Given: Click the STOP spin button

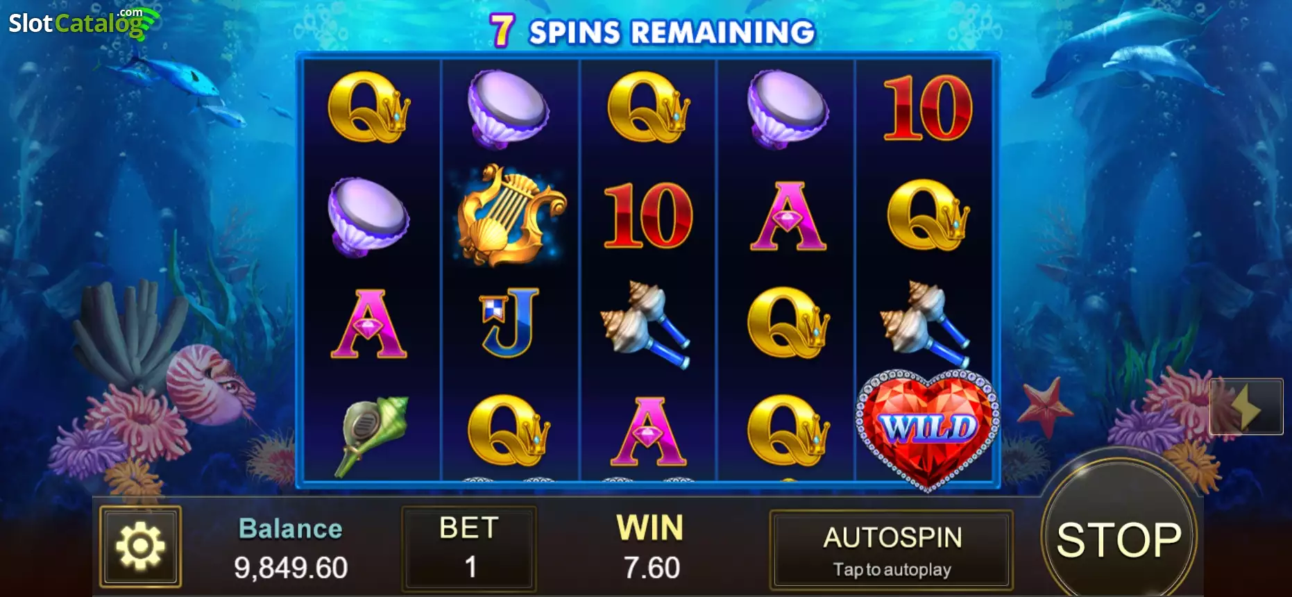Looking at the screenshot, I should pyautogui.click(x=1119, y=539).
